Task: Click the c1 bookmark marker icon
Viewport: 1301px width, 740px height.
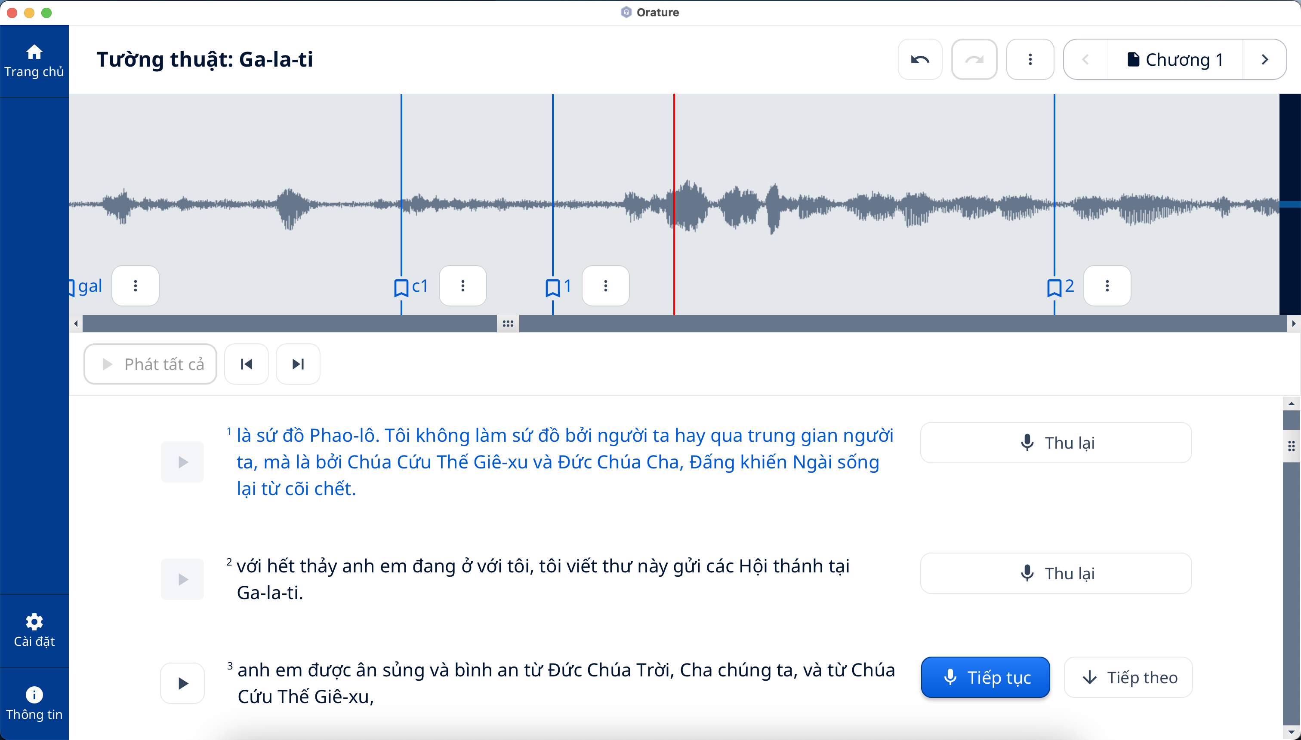Action: (401, 287)
